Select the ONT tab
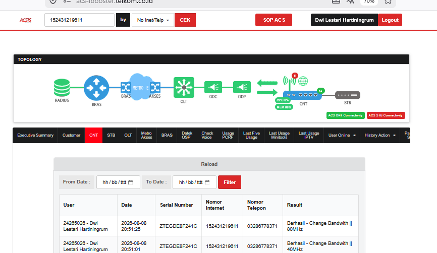 coord(93,135)
